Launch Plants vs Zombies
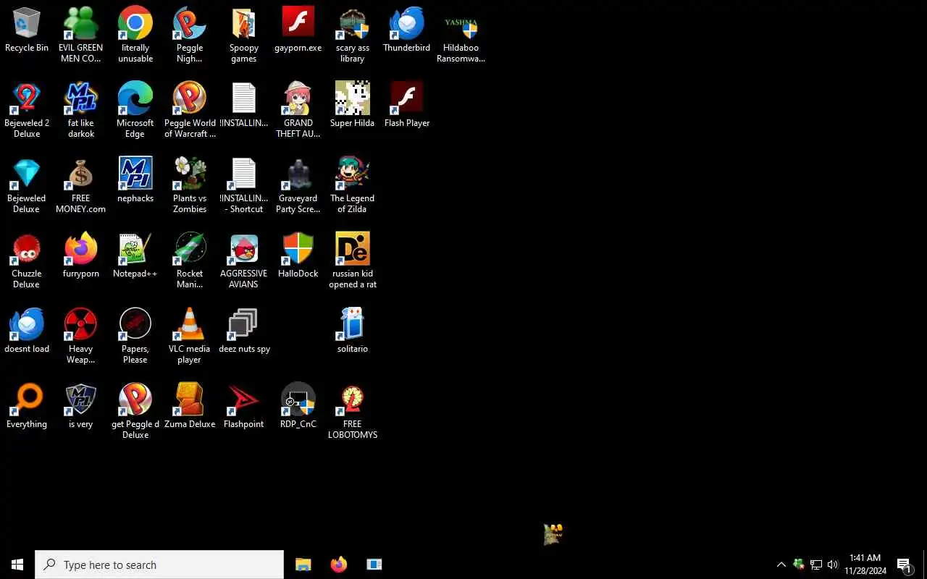Viewport: 927px width, 579px height. [190, 185]
